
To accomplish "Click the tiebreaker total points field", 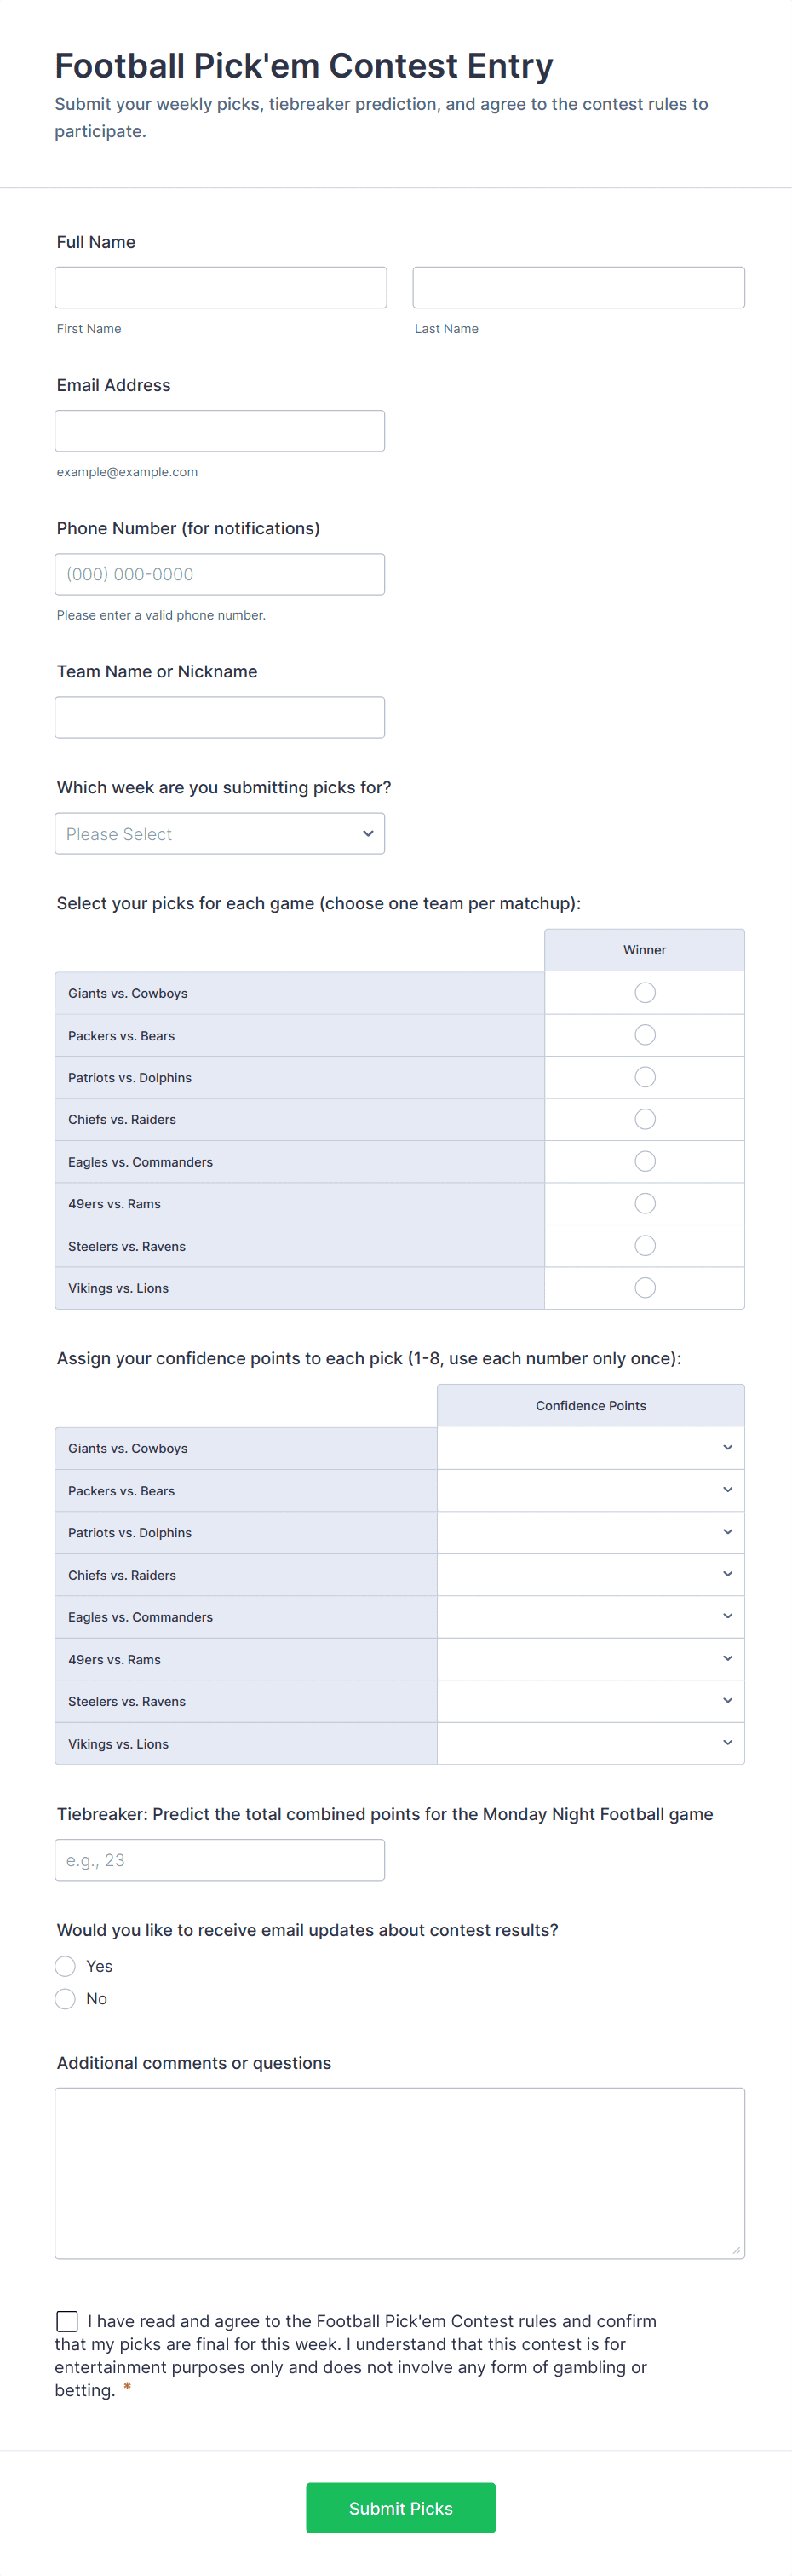I will click(x=220, y=1859).
